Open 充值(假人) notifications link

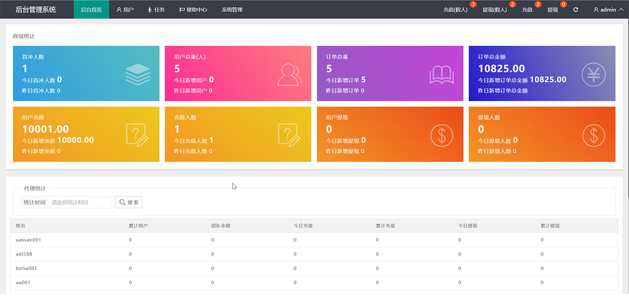click(455, 10)
